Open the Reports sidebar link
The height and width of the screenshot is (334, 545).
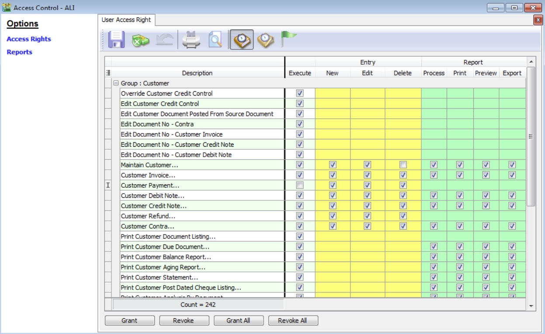20,52
